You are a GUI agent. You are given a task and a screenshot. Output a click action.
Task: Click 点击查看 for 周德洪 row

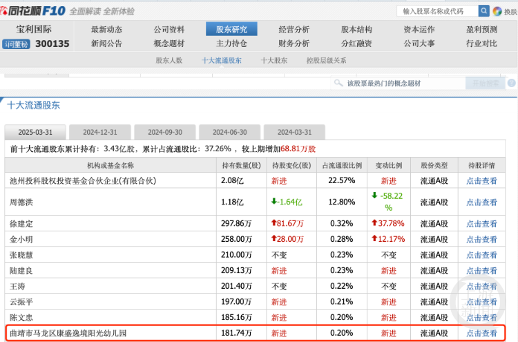(x=481, y=202)
